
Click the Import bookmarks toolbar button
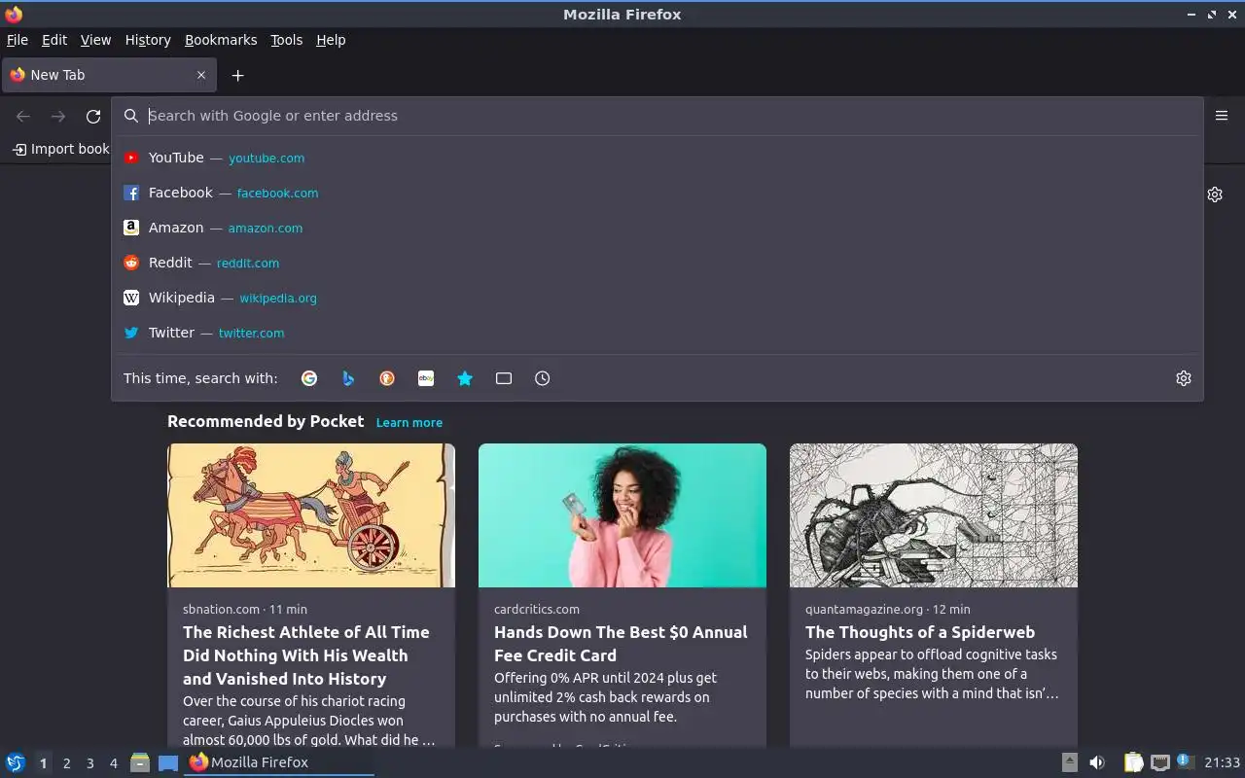pyautogui.click(x=60, y=149)
